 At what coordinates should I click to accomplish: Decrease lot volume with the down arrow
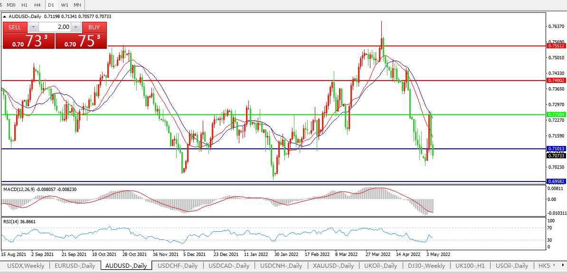coord(33,27)
